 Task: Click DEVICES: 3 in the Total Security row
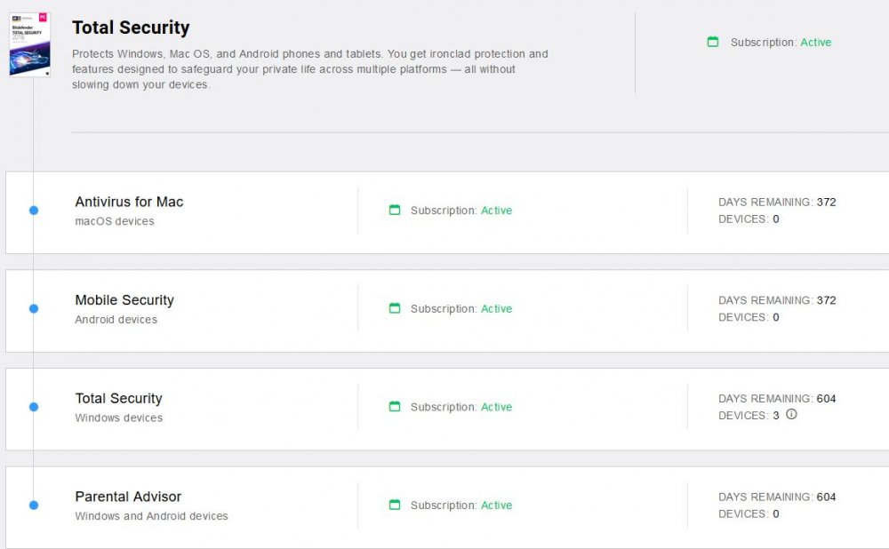(749, 416)
